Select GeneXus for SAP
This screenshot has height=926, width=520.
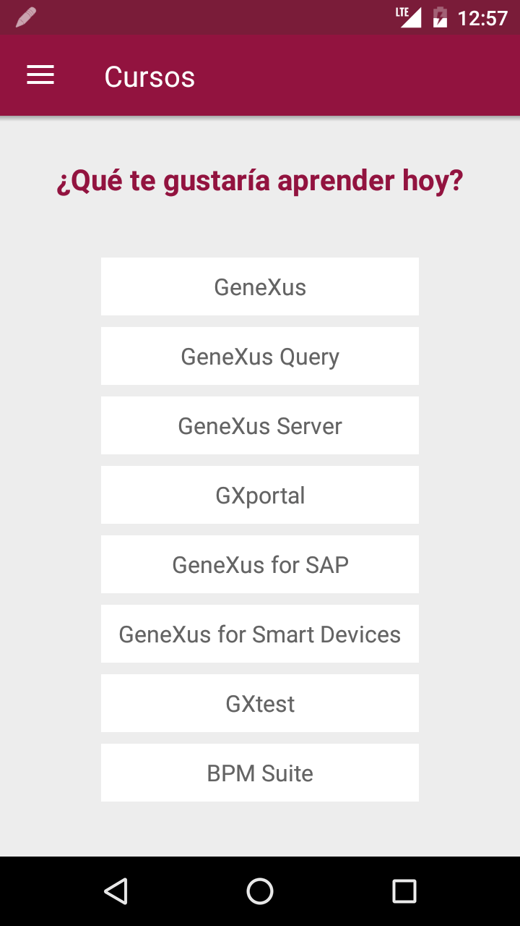(260, 564)
